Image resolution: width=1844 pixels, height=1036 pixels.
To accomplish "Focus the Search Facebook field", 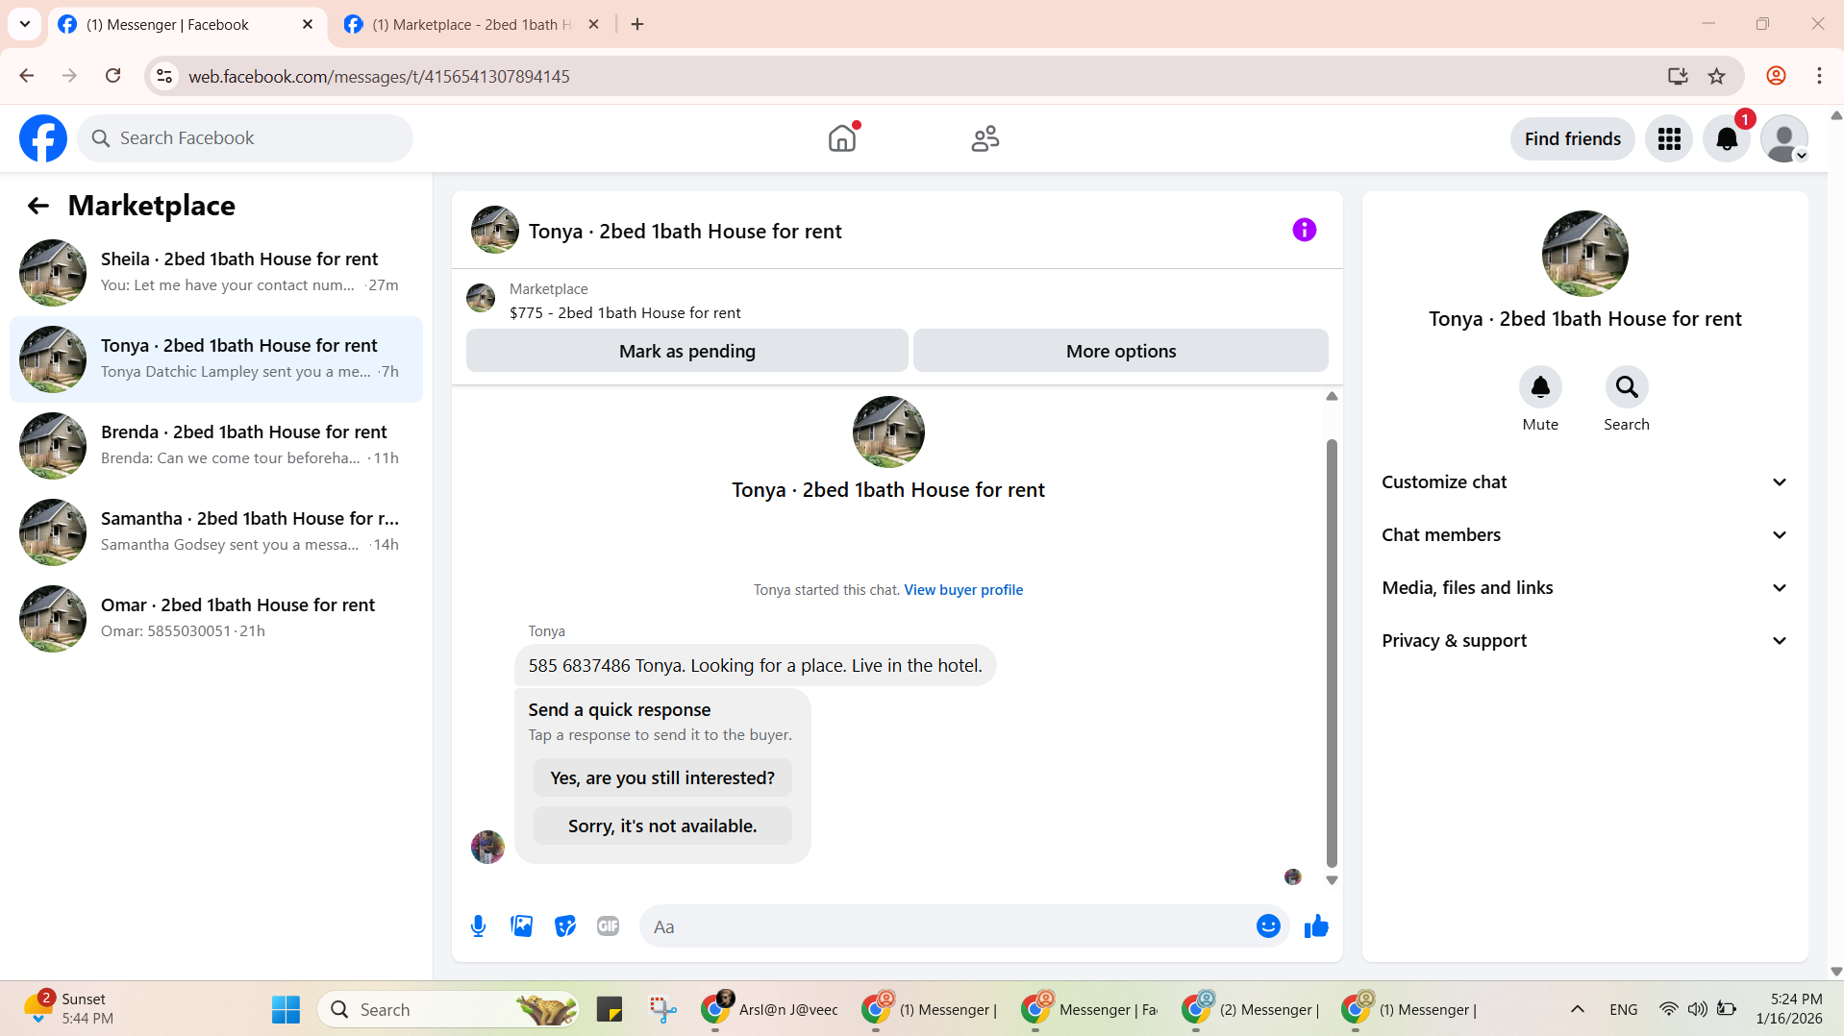I will point(245,138).
